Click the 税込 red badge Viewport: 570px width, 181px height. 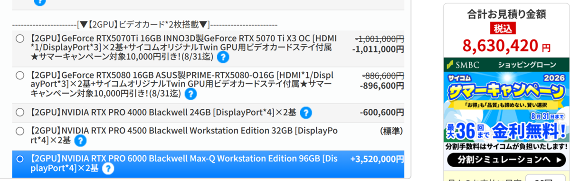(x=503, y=29)
